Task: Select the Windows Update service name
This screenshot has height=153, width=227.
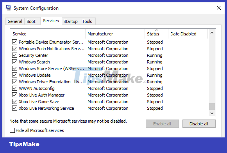Action: [35, 75]
